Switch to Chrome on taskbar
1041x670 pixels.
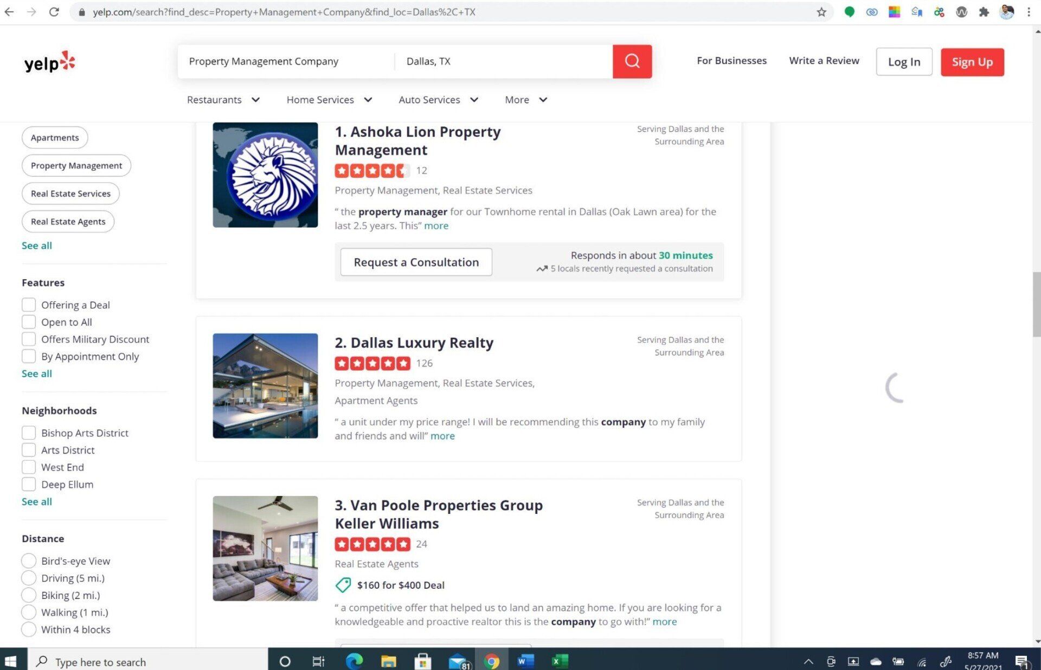point(492,661)
